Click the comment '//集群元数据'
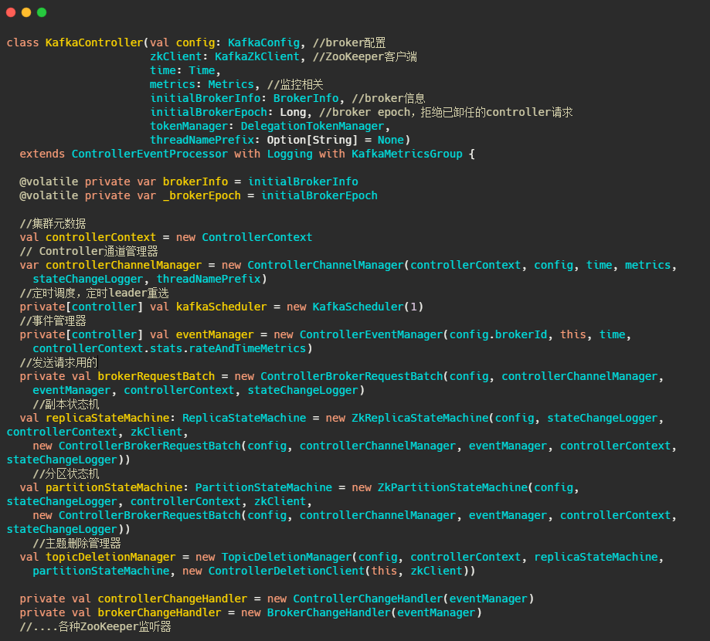710x641 pixels. [53, 224]
